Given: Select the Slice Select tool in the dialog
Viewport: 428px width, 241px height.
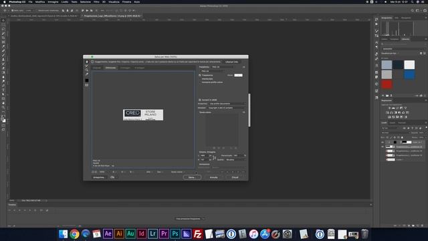Looking at the screenshot, I should click(87, 66).
